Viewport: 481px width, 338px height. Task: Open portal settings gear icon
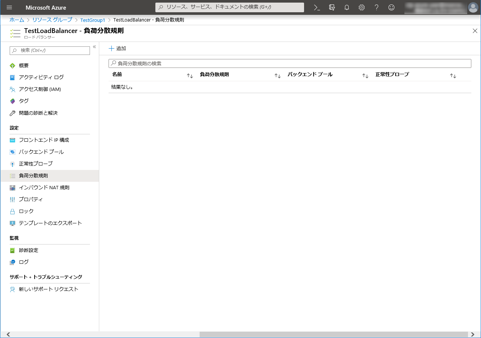point(361,7)
